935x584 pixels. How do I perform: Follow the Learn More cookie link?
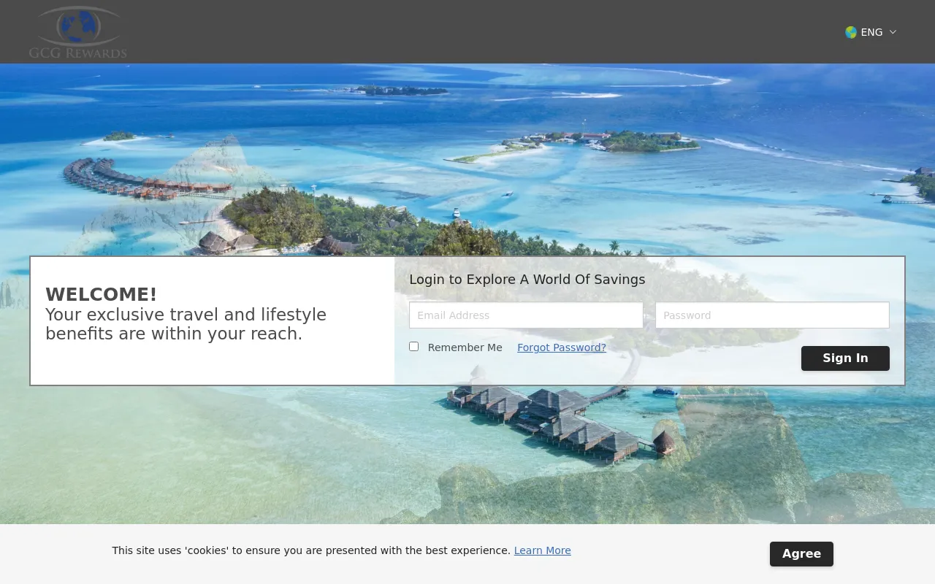(543, 550)
